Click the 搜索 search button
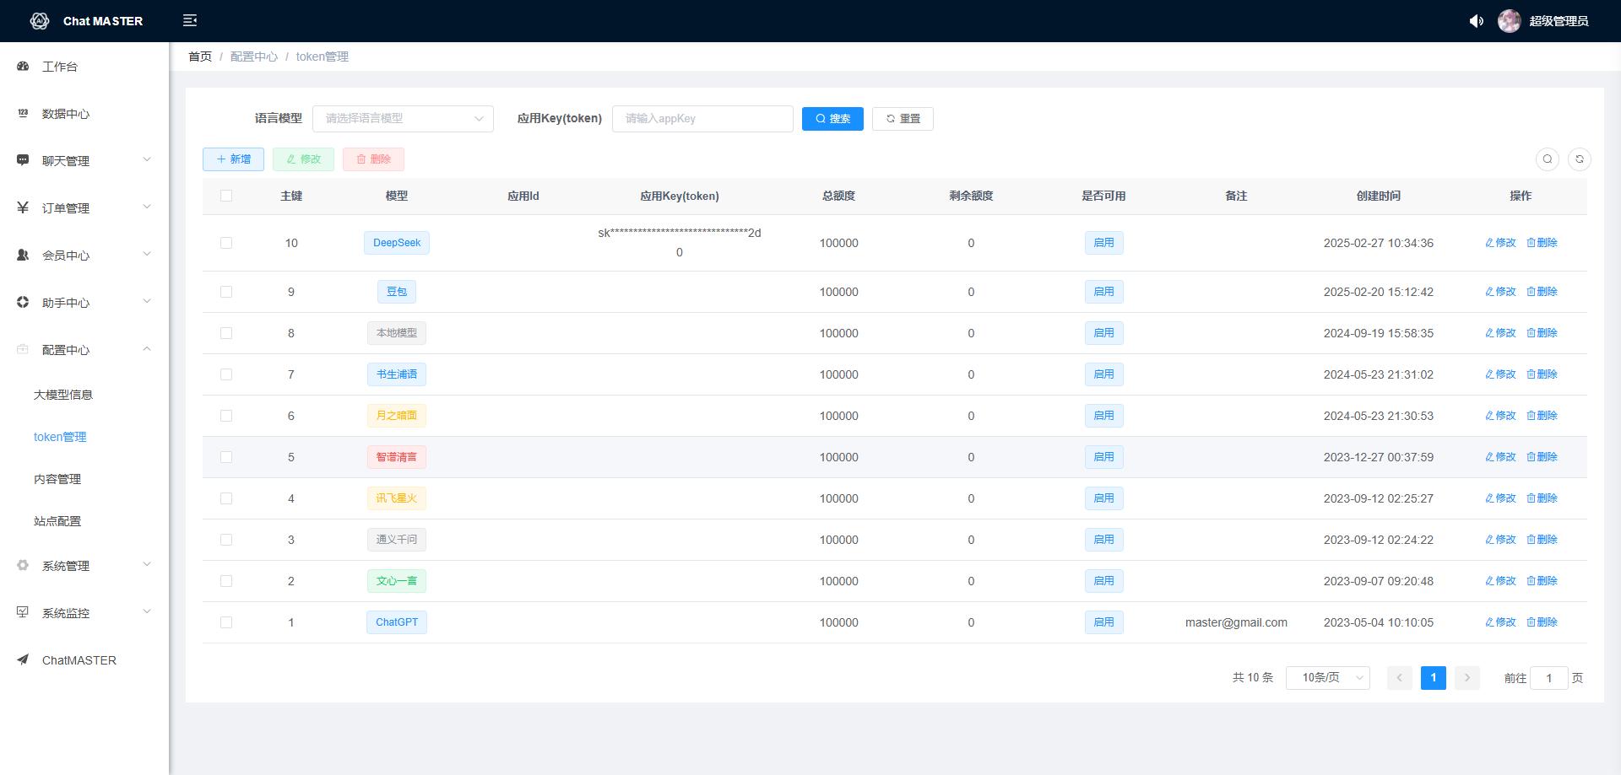The width and height of the screenshot is (1621, 775). pyautogui.click(x=832, y=119)
